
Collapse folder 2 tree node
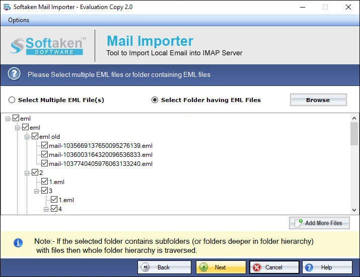pyautogui.click(x=27, y=173)
